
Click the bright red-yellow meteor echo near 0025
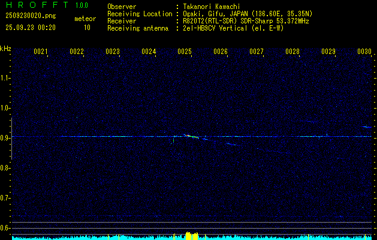(191, 136)
